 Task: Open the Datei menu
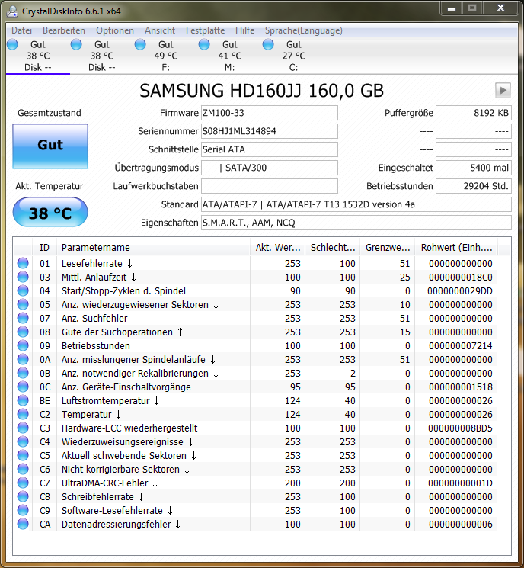[x=22, y=30]
